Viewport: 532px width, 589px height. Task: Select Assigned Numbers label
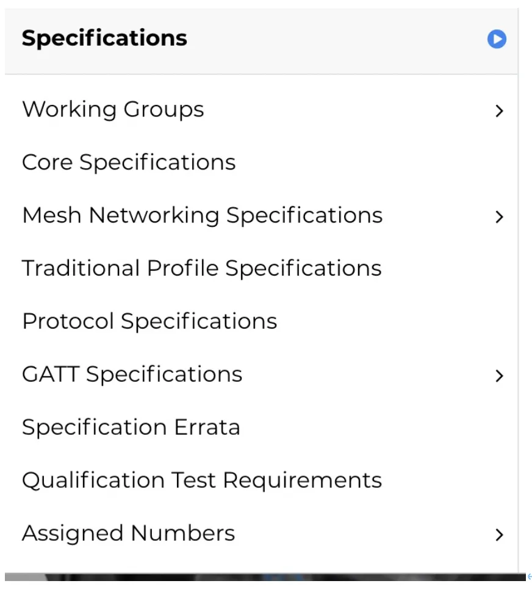(x=129, y=534)
